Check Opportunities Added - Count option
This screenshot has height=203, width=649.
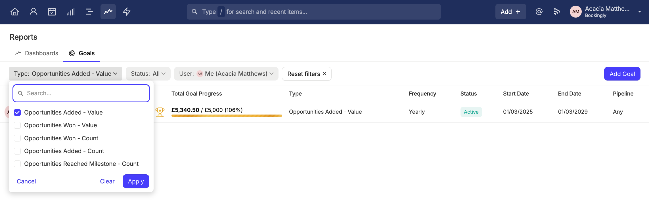[17, 151]
